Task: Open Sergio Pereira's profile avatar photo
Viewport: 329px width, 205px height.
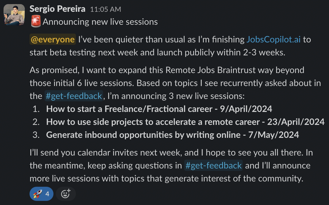Action: click(14, 15)
